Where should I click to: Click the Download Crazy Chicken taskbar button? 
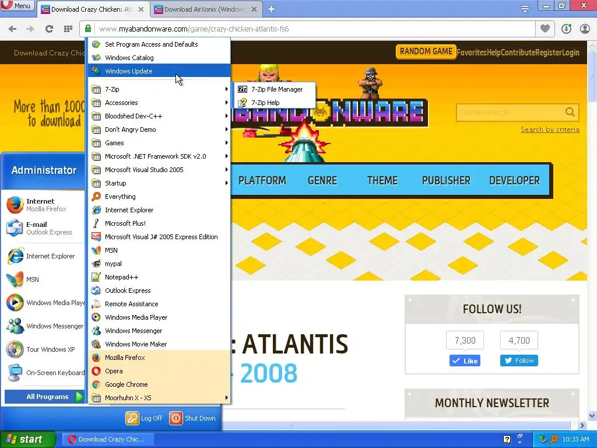108,439
